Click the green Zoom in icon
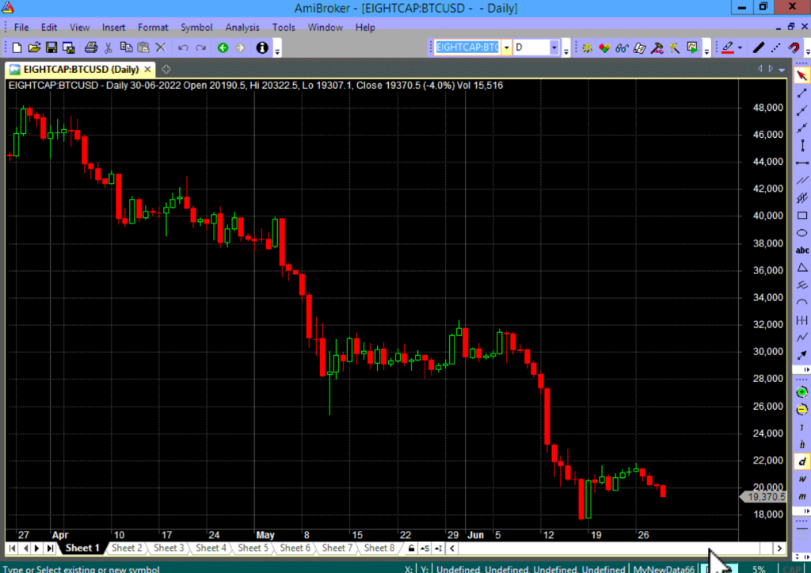 click(801, 392)
